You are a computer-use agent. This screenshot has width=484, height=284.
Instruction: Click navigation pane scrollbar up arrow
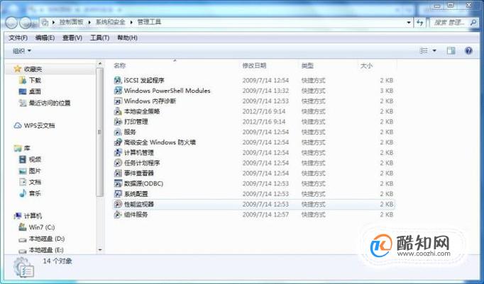pos(99,64)
